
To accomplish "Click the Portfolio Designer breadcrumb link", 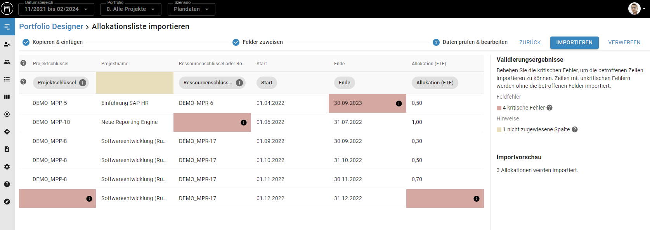I will [x=51, y=26].
